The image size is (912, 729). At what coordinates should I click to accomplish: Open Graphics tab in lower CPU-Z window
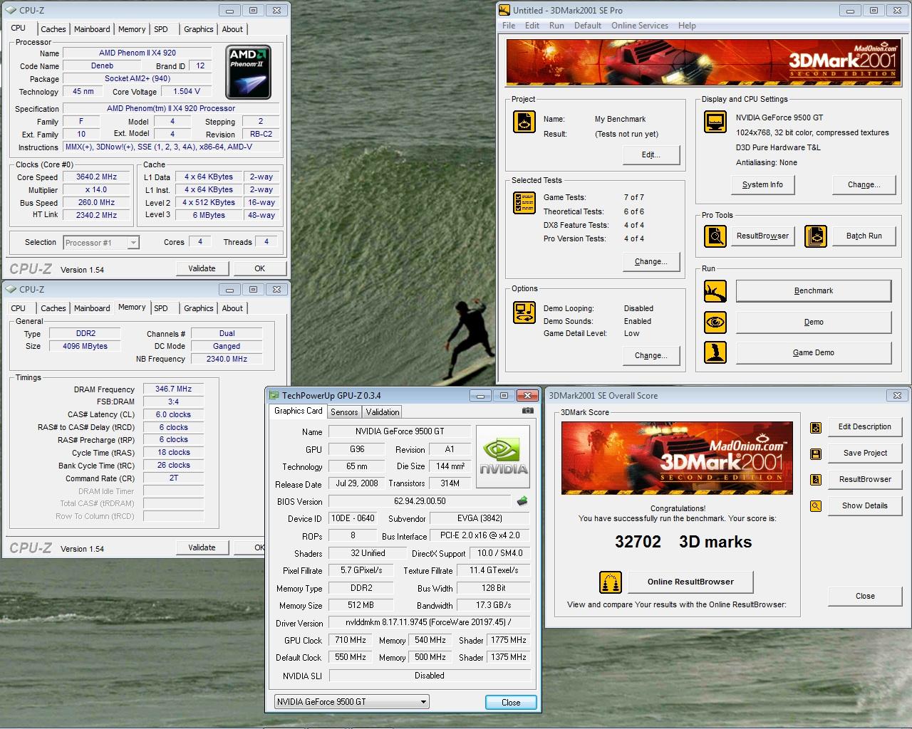[198, 308]
